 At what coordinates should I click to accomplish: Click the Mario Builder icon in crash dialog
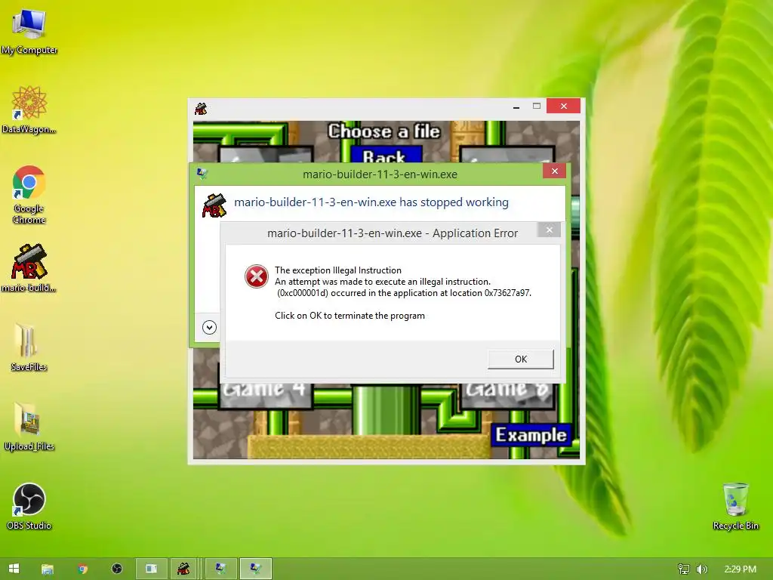tap(214, 205)
